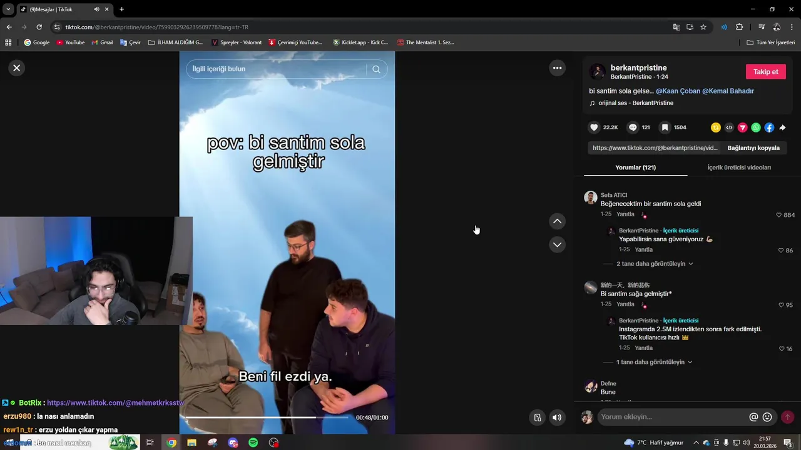Share the video on Facebook
Viewport: 801px width, 450px height.
[769, 127]
